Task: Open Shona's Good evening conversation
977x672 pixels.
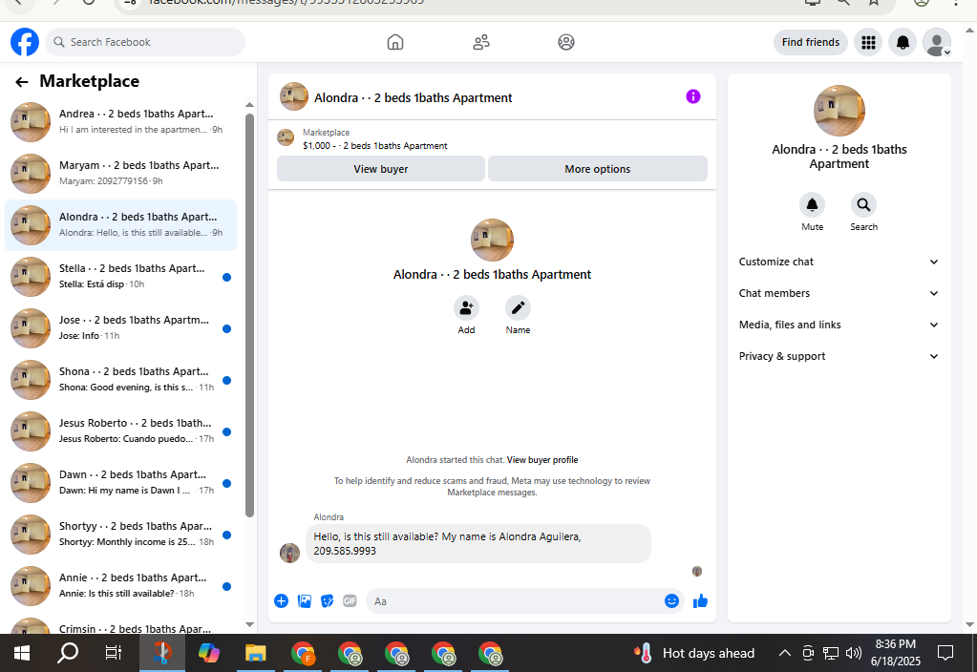Action: tap(121, 380)
